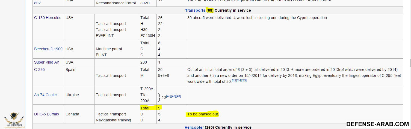Viewport: 411px width, 129px height.
Task: Select the EC130H variant cell
Action: pos(147,36)
